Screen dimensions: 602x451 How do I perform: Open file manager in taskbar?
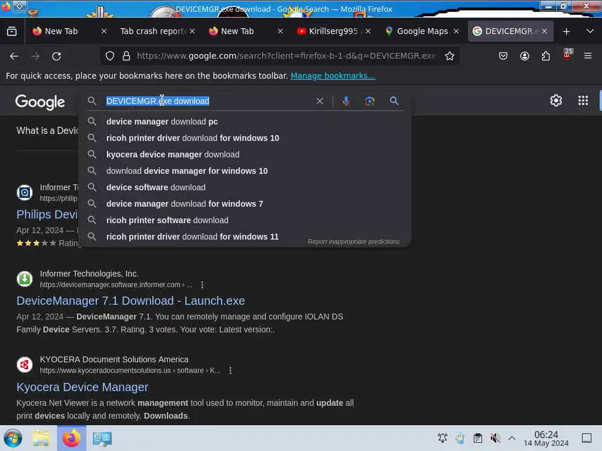41,438
